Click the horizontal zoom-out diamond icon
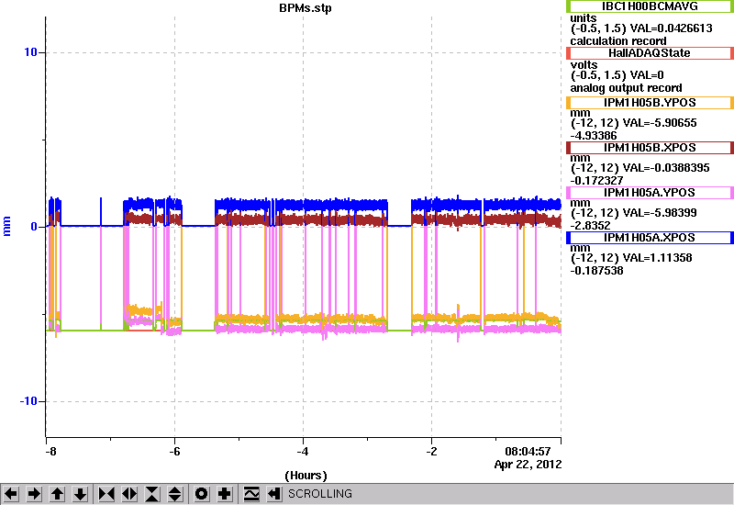Viewport: 734px width, 505px height. pos(129,494)
